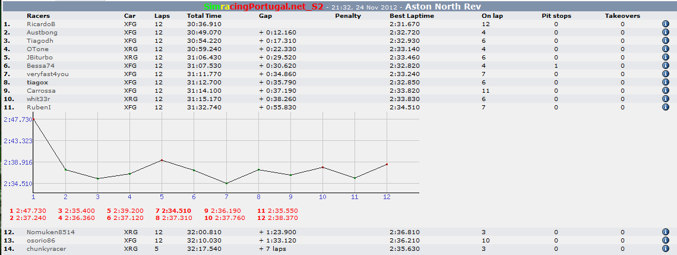Open info icon for osorio86 row

665,240
